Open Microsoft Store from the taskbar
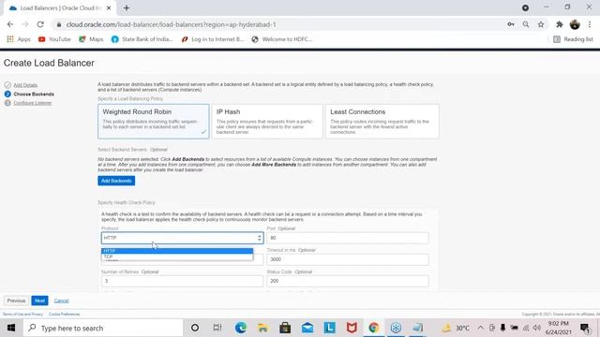The image size is (600, 337). [x=285, y=328]
